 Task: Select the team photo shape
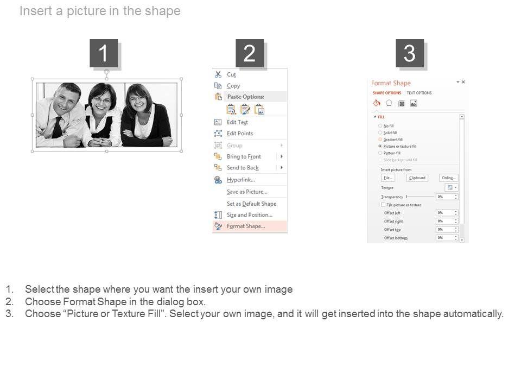(107, 115)
